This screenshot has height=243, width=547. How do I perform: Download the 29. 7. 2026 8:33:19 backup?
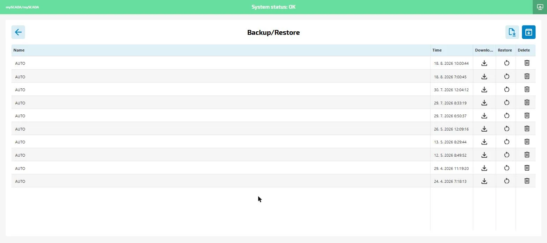pyautogui.click(x=484, y=102)
